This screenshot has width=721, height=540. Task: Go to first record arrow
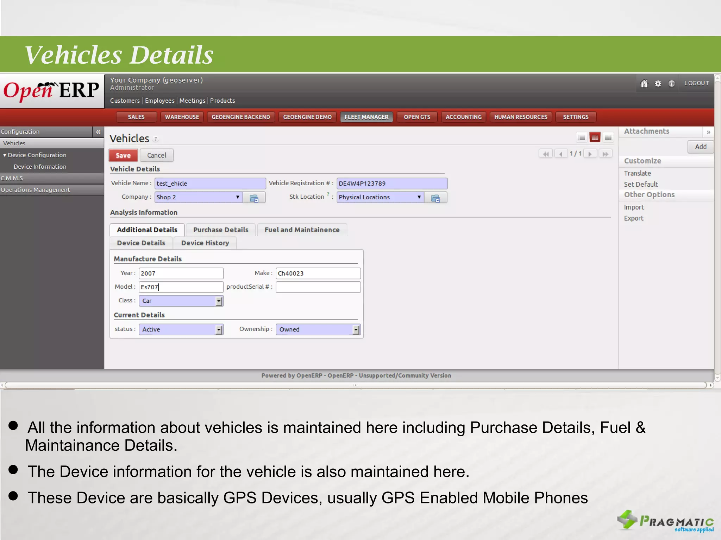(546, 154)
